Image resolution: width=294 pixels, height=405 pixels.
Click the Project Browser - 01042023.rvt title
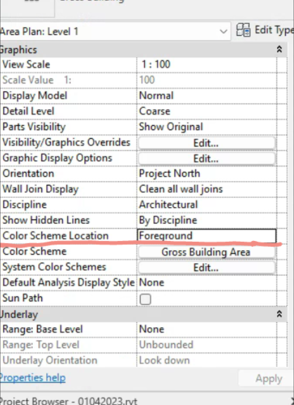pyautogui.click(x=69, y=401)
